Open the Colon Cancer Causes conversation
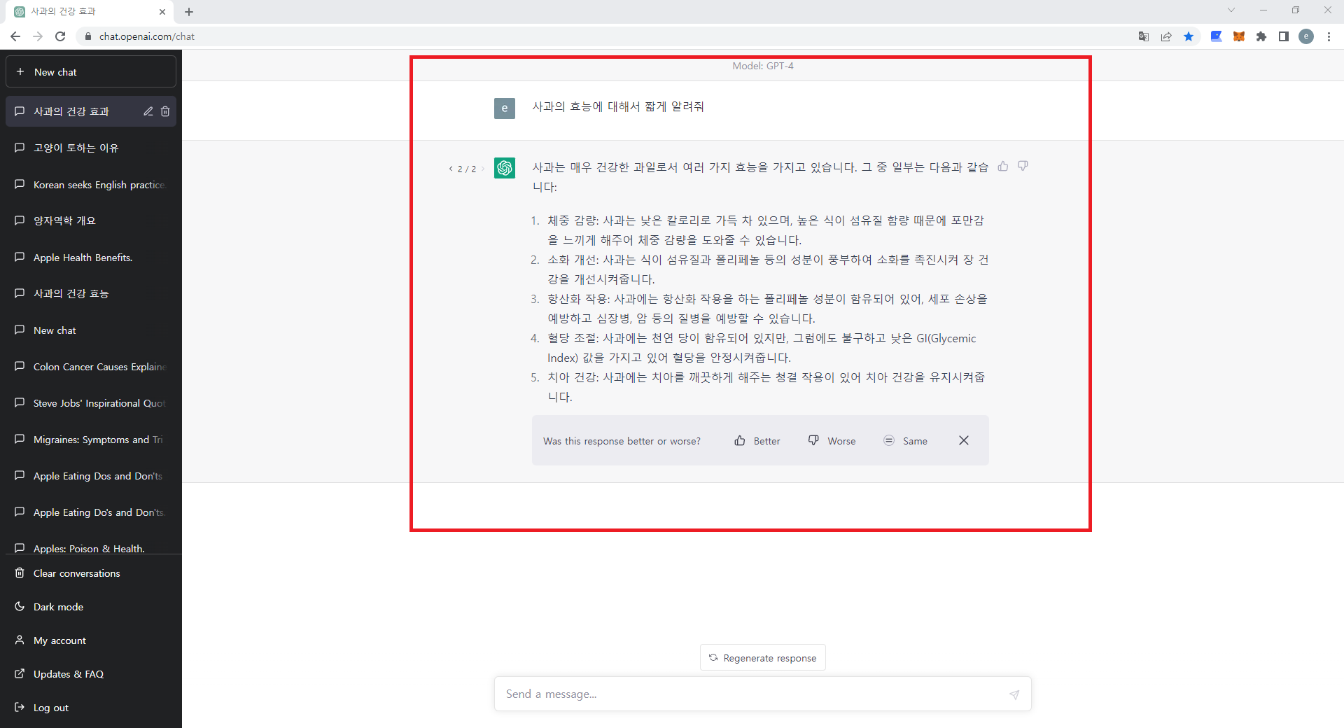The image size is (1344, 728). 91,367
